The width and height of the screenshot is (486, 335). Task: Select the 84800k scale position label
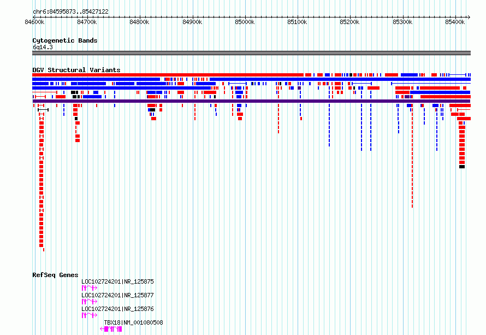(x=139, y=22)
